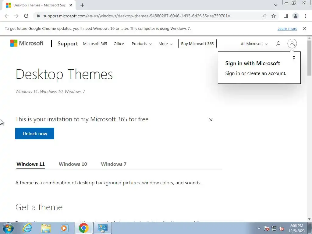Click Sign in with Microsoft heading

253,63
